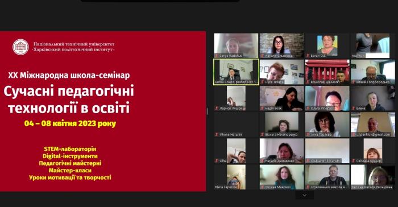This screenshot has height=207, width=398.
Task: Click muted mic icon beside iPhone Наталія
Action: (x=217, y=134)
